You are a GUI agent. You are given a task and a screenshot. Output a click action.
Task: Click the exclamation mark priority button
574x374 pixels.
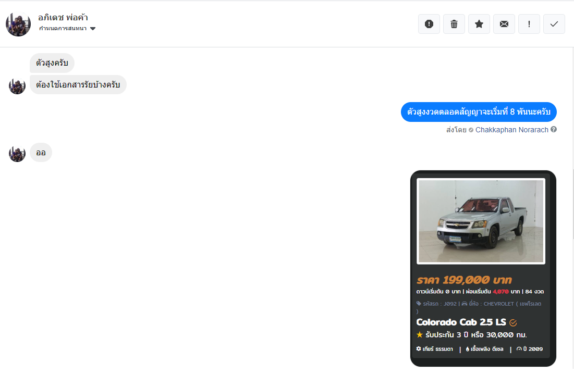(529, 24)
